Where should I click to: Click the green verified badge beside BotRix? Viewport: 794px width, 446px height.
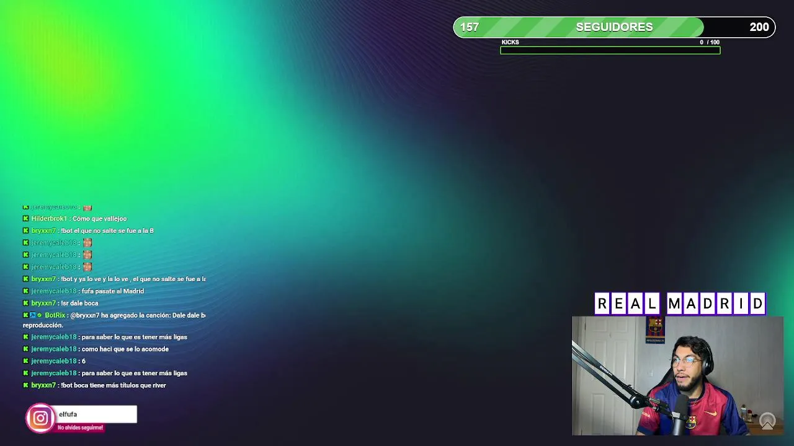40,315
